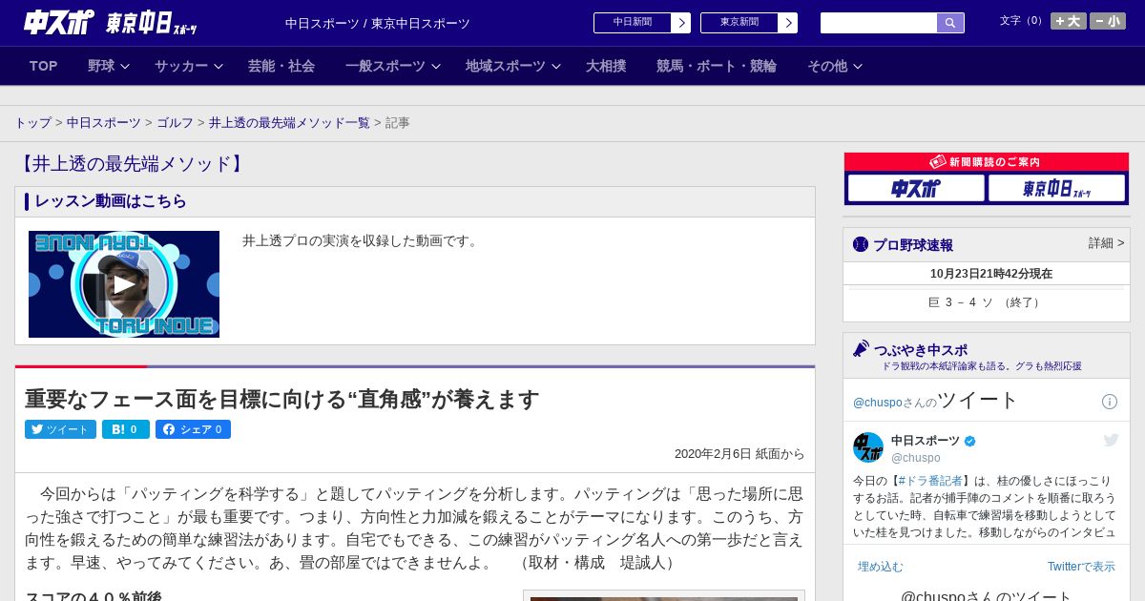The height and width of the screenshot is (601, 1145).
Task: Click the Twitter bird icon in tweet
Action: [x=1111, y=440]
